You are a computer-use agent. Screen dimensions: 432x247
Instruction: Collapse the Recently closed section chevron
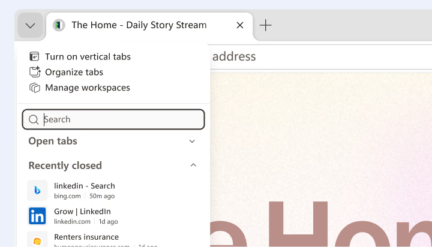pyautogui.click(x=193, y=165)
